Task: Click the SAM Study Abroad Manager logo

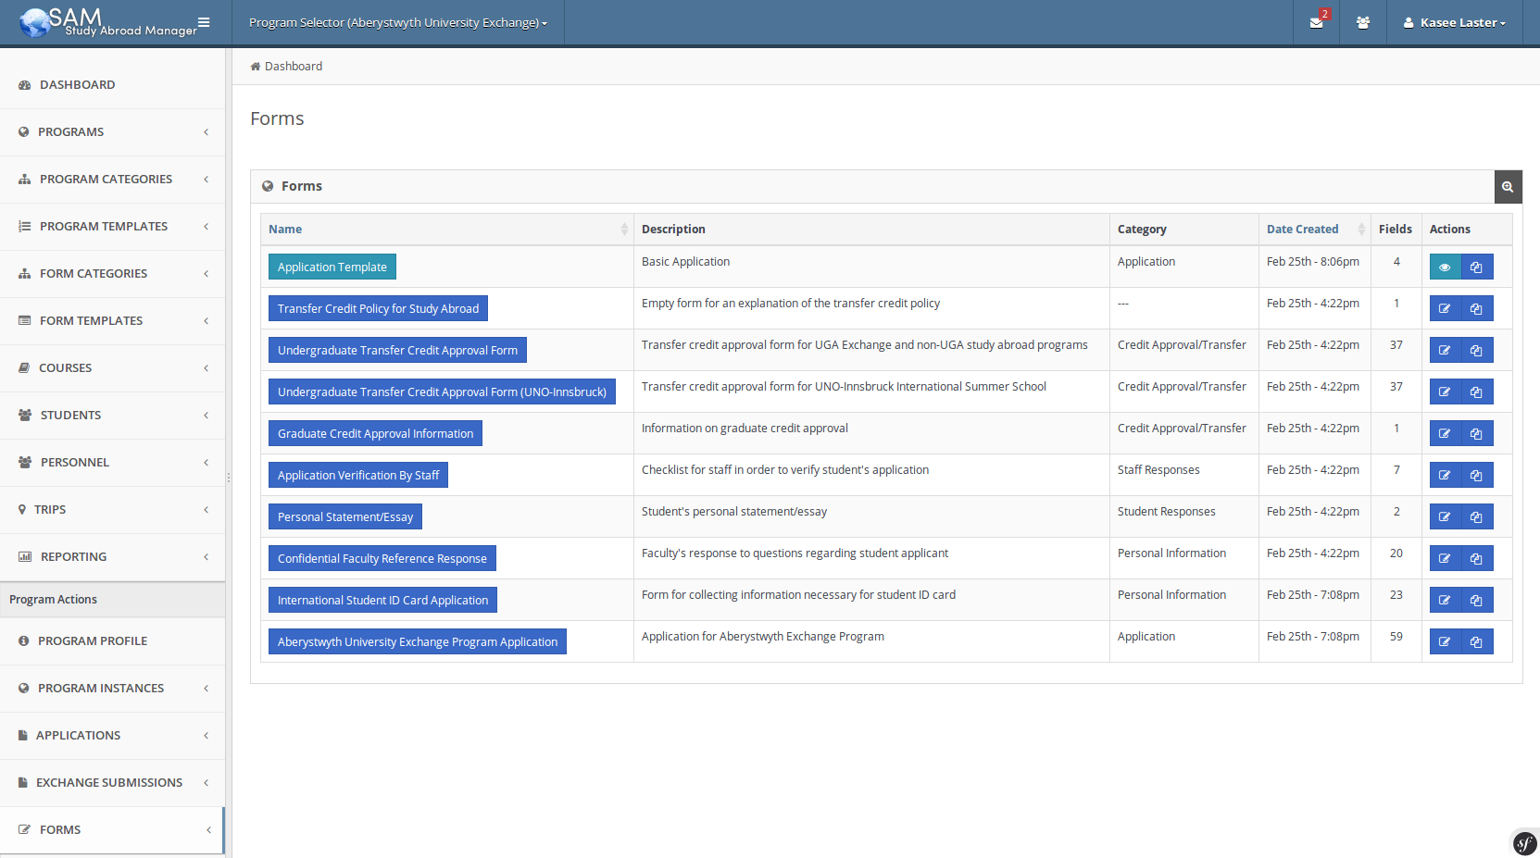Action: (108, 22)
